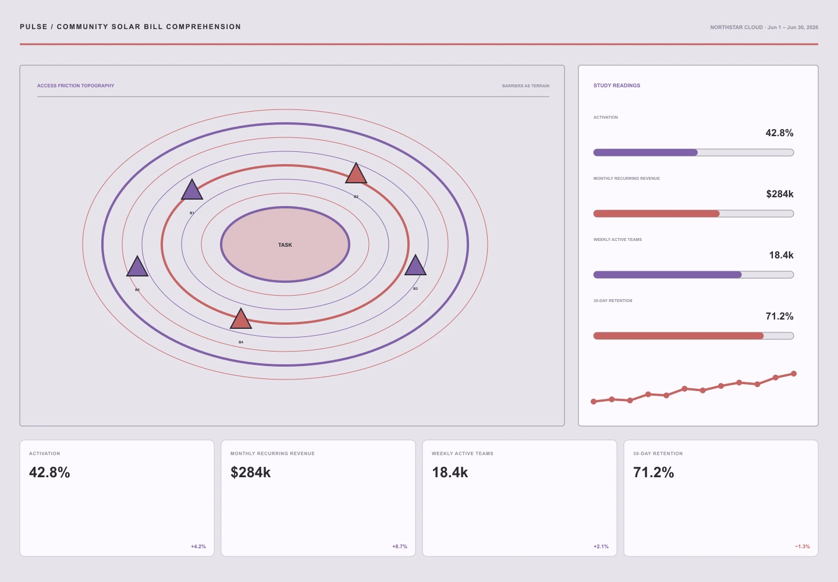This screenshot has width=838, height=582.
Task: Click the $284k value in Study Readings
Action: [780, 194]
